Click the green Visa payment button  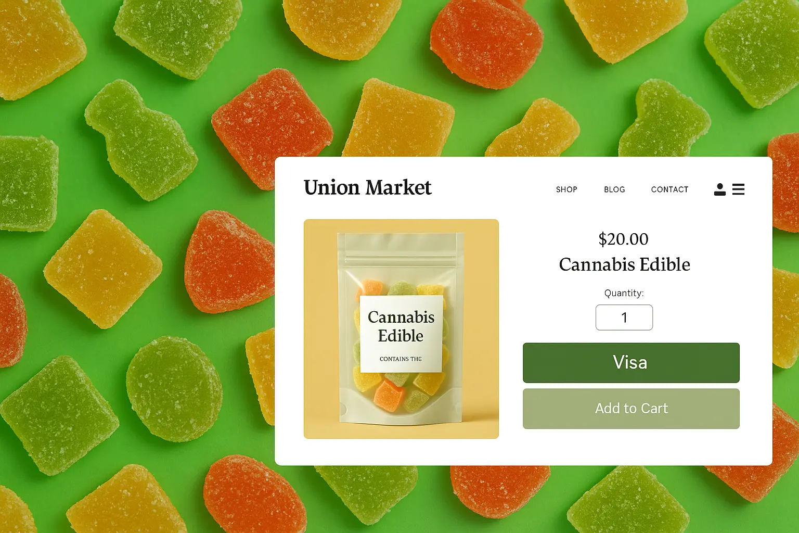(x=631, y=363)
